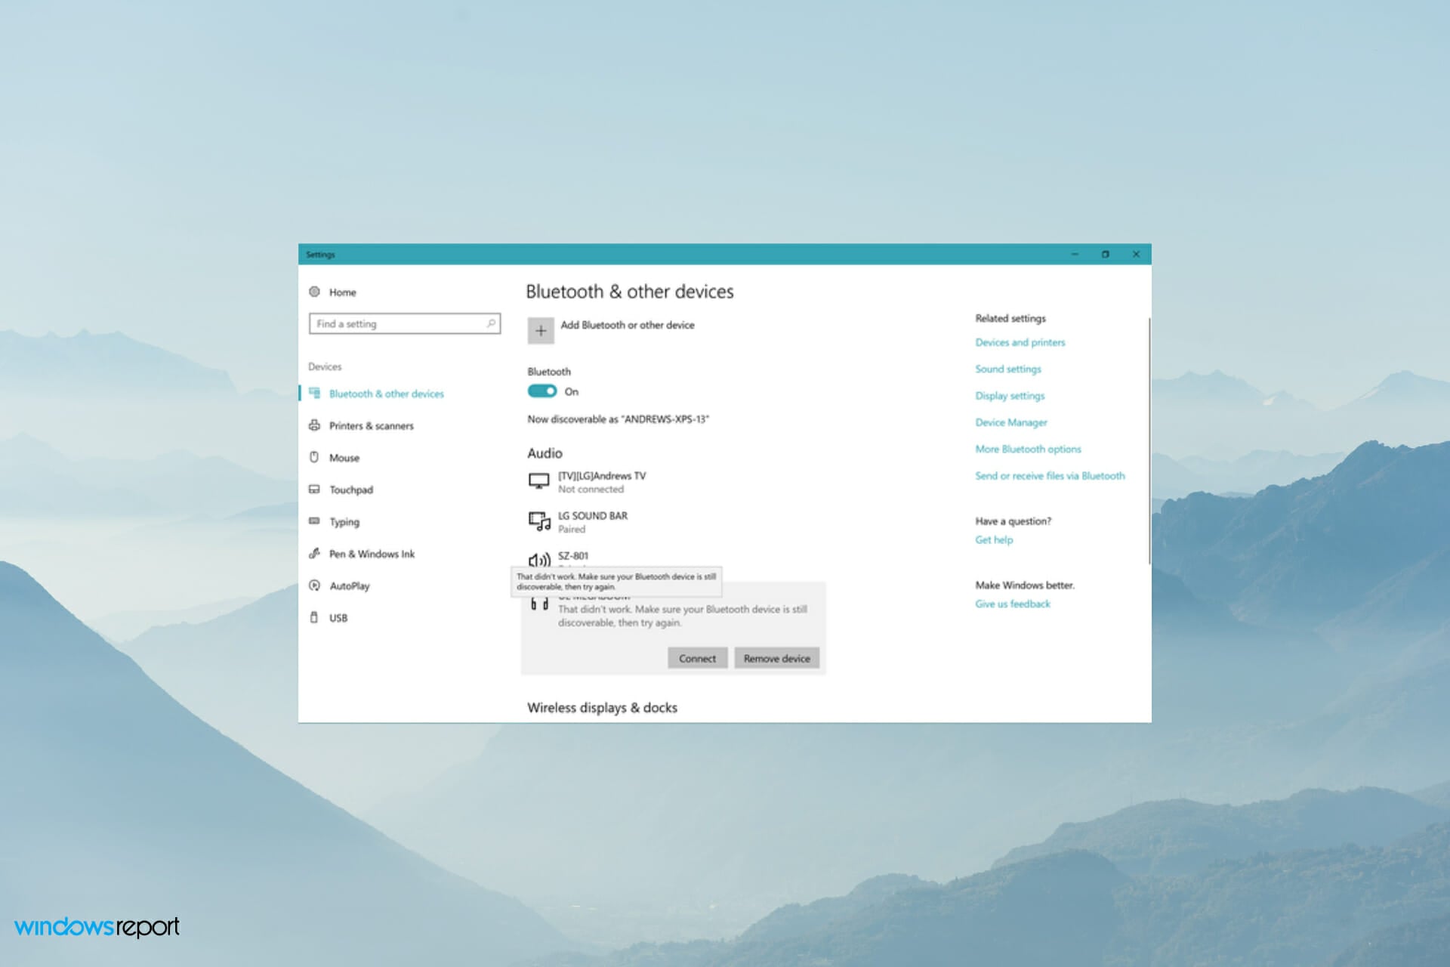Click the Pen & Windows Ink icon

pyautogui.click(x=314, y=554)
